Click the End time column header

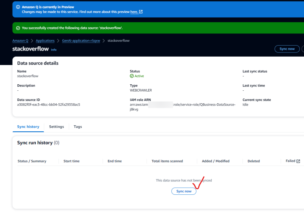[x=114, y=161]
